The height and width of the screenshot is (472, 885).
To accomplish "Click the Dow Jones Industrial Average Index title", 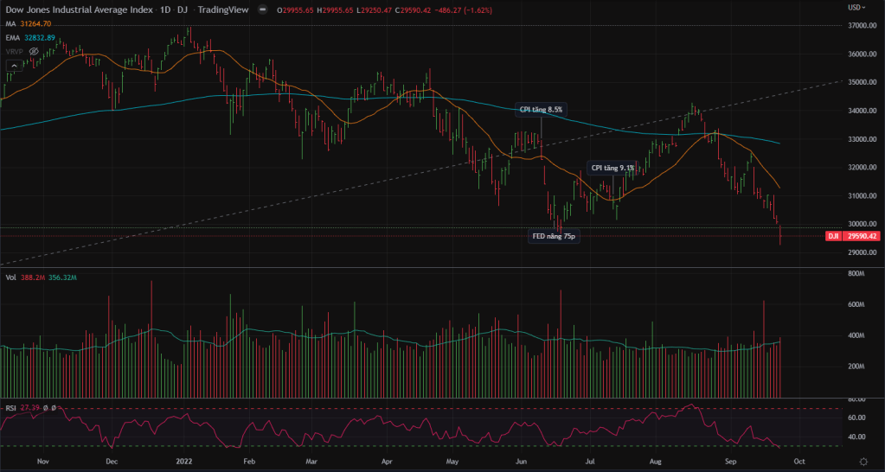I will click(76, 10).
